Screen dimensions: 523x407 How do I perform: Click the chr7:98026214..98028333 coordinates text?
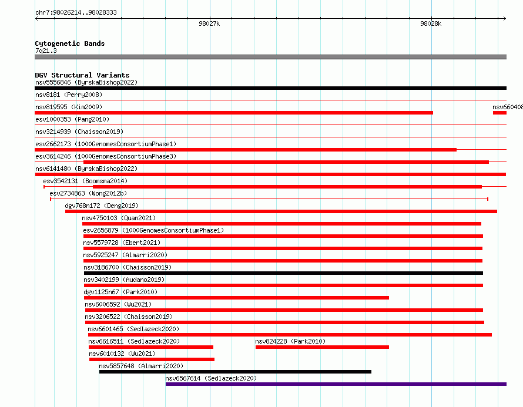pyautogui.click(x=76, y=12)
